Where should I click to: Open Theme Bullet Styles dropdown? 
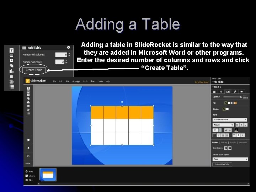point(230,159)
